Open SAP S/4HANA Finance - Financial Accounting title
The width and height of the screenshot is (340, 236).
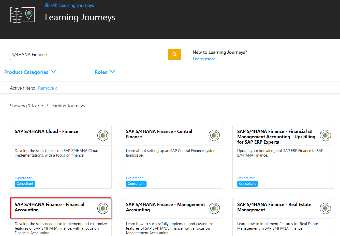(x=49, y=207)
